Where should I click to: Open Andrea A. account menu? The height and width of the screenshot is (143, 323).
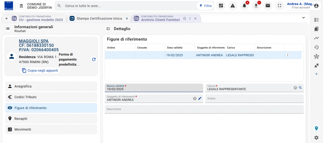pos(303,6)
